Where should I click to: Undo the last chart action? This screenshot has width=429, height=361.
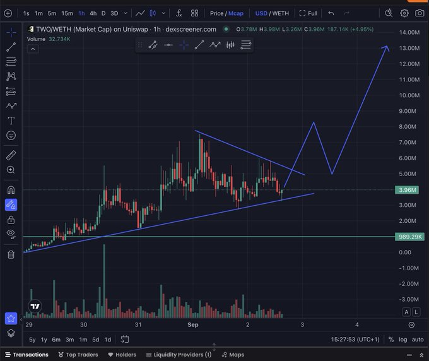(331, 13)
